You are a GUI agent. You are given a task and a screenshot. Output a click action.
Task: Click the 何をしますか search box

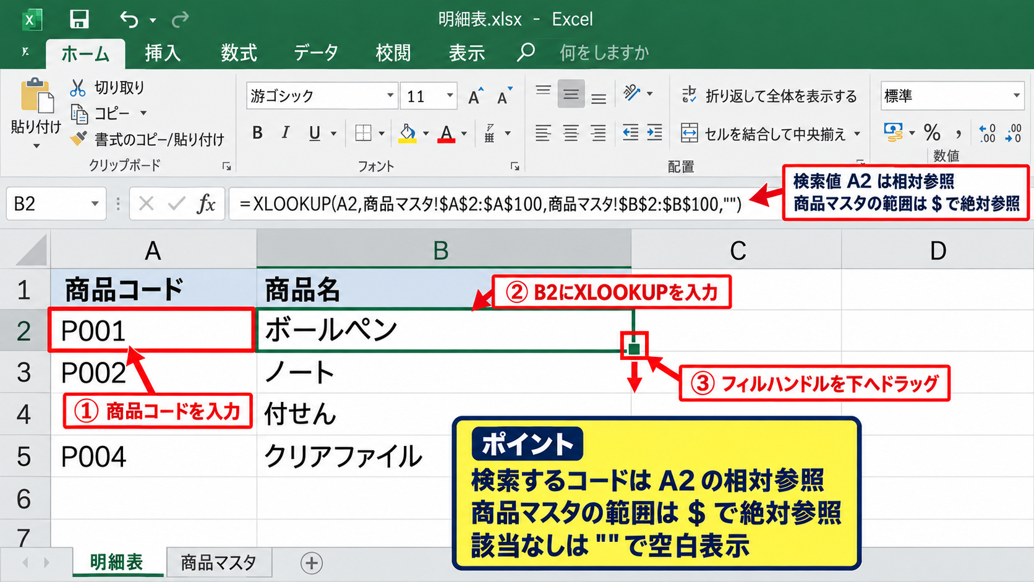(604, 53)
